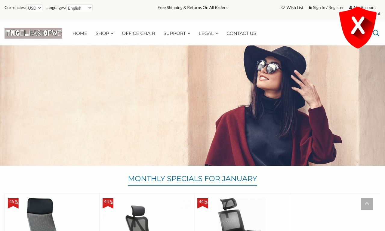The width and height of the screenshot is (385, 231).
Task: Click the back-to-top arrow button
Action: 367,204
